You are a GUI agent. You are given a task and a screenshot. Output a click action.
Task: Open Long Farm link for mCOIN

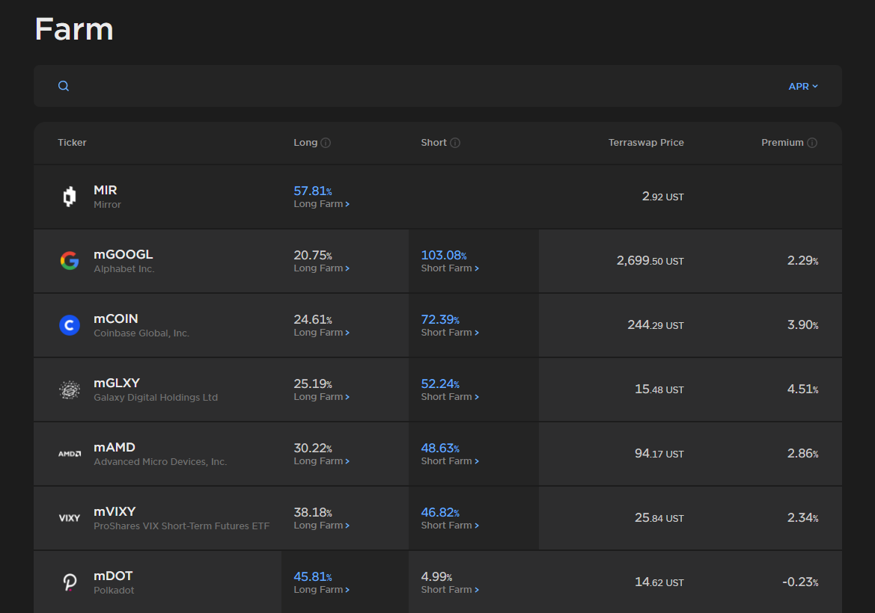pos(321,332)
